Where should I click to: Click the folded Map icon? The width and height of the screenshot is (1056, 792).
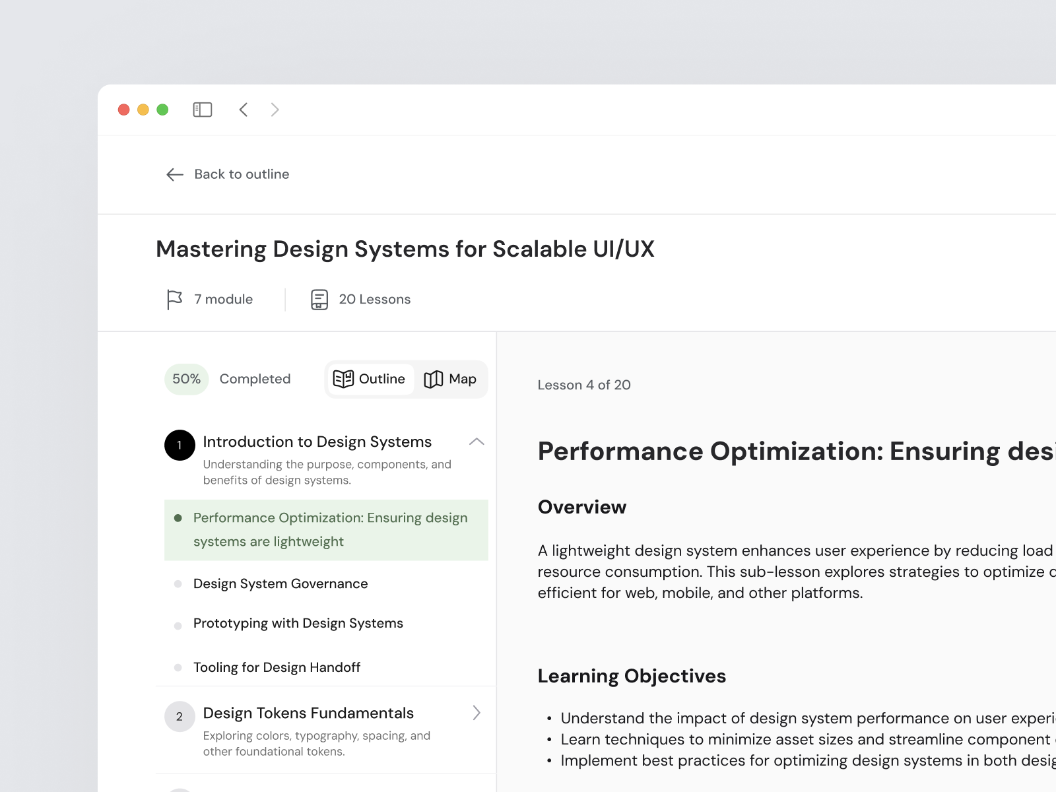coord(433,379)
